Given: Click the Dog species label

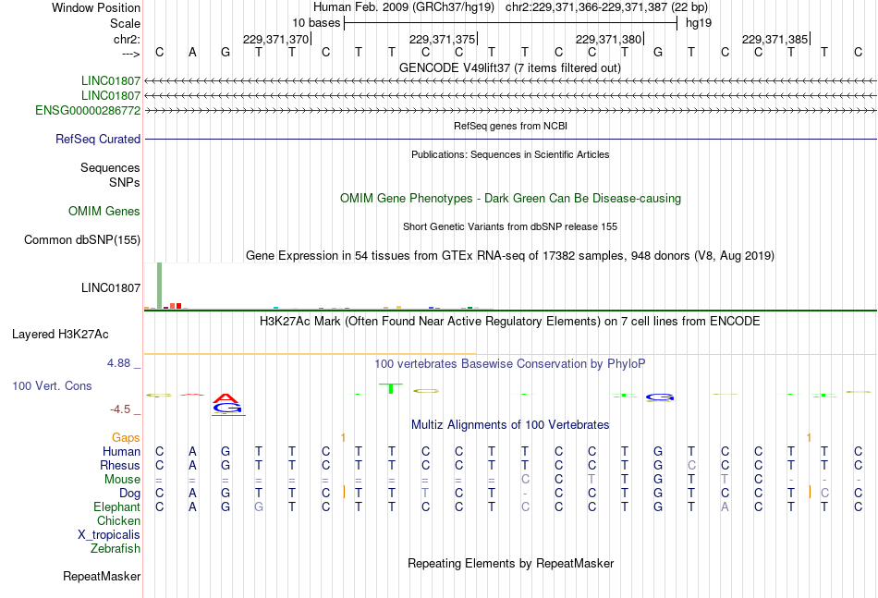Looking at the screenshot, I should [x=130, y=494].
